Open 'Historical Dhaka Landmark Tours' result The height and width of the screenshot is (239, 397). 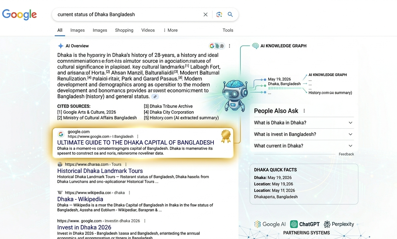(100, 171)
